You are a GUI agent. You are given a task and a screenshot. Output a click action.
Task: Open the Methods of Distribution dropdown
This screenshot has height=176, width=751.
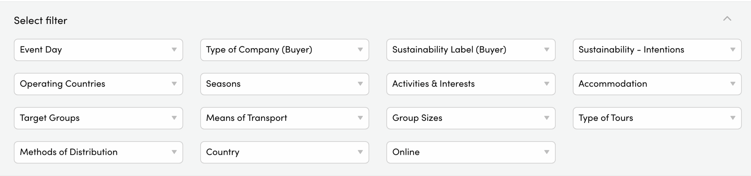tap(98, 152)
